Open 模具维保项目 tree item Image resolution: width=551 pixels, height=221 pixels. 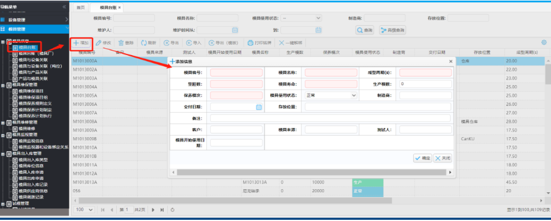[31, 91]
